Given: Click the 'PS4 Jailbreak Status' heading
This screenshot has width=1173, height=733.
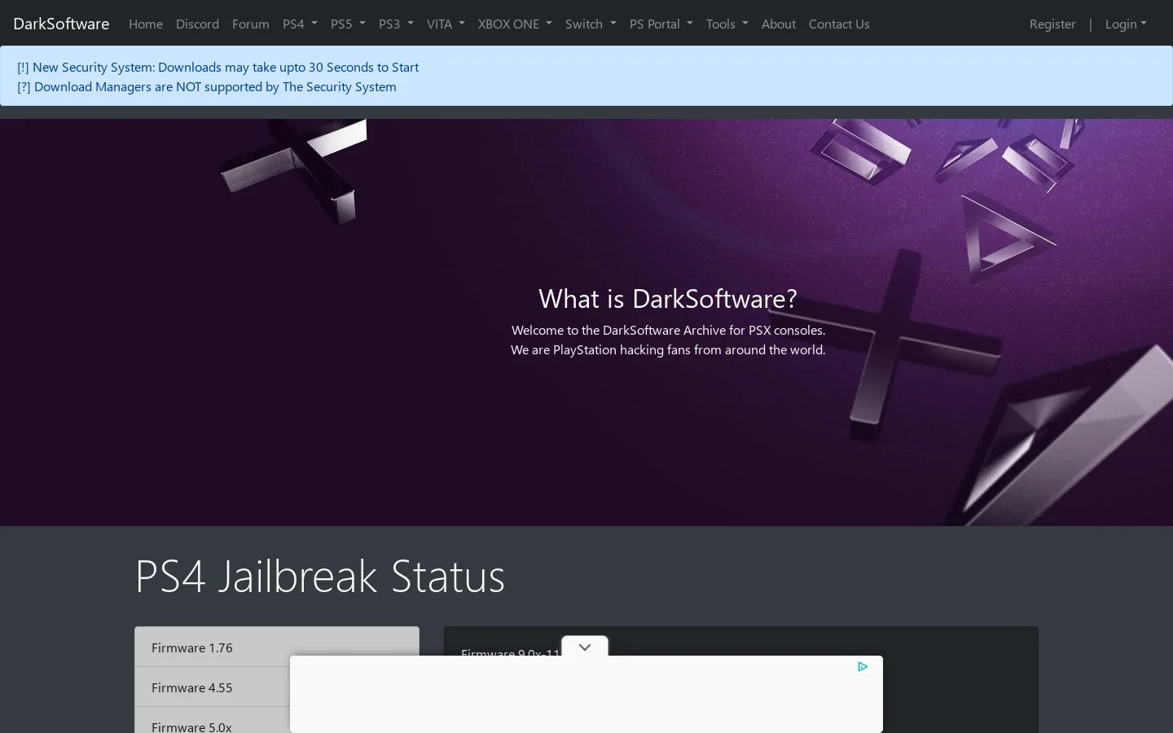Looking at the screenshot, I should 319,576.
